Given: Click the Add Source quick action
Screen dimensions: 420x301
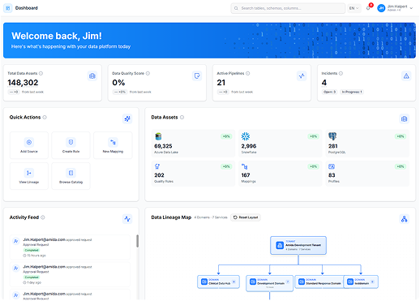Looking at the screenshot, I should click(29, 145).
